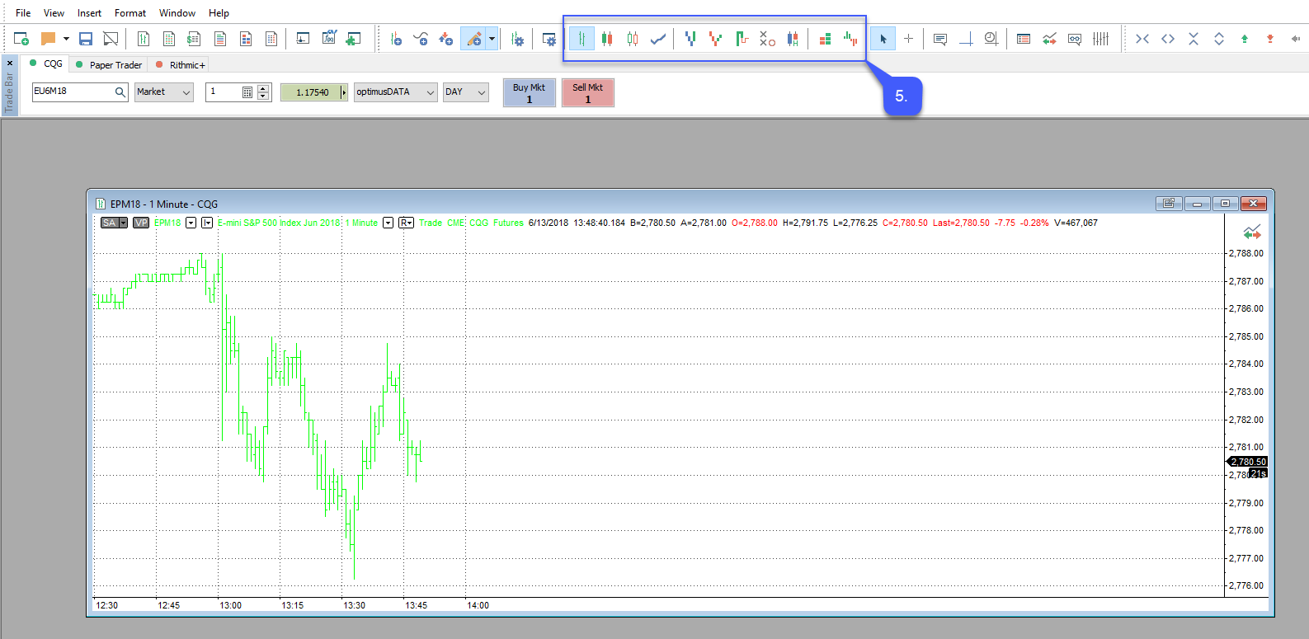Image resolution: width=1309 pixels, height=639 pixels.
Task: Activate the arrow pointer tool
Action: pyautogui.click(x=883, y=39)
